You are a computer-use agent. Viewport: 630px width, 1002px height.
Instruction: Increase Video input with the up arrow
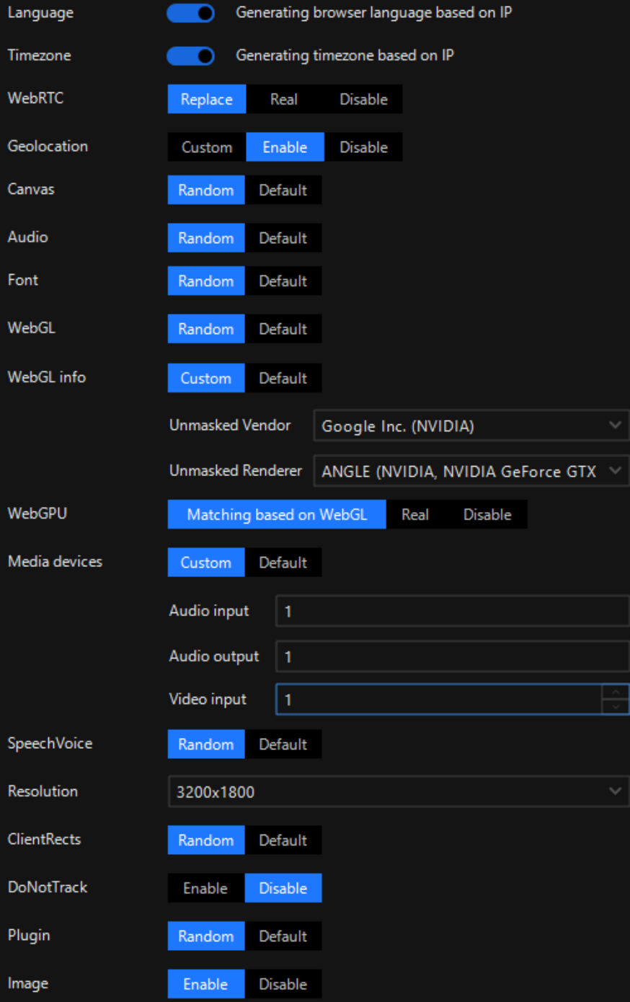pos(615,692)
